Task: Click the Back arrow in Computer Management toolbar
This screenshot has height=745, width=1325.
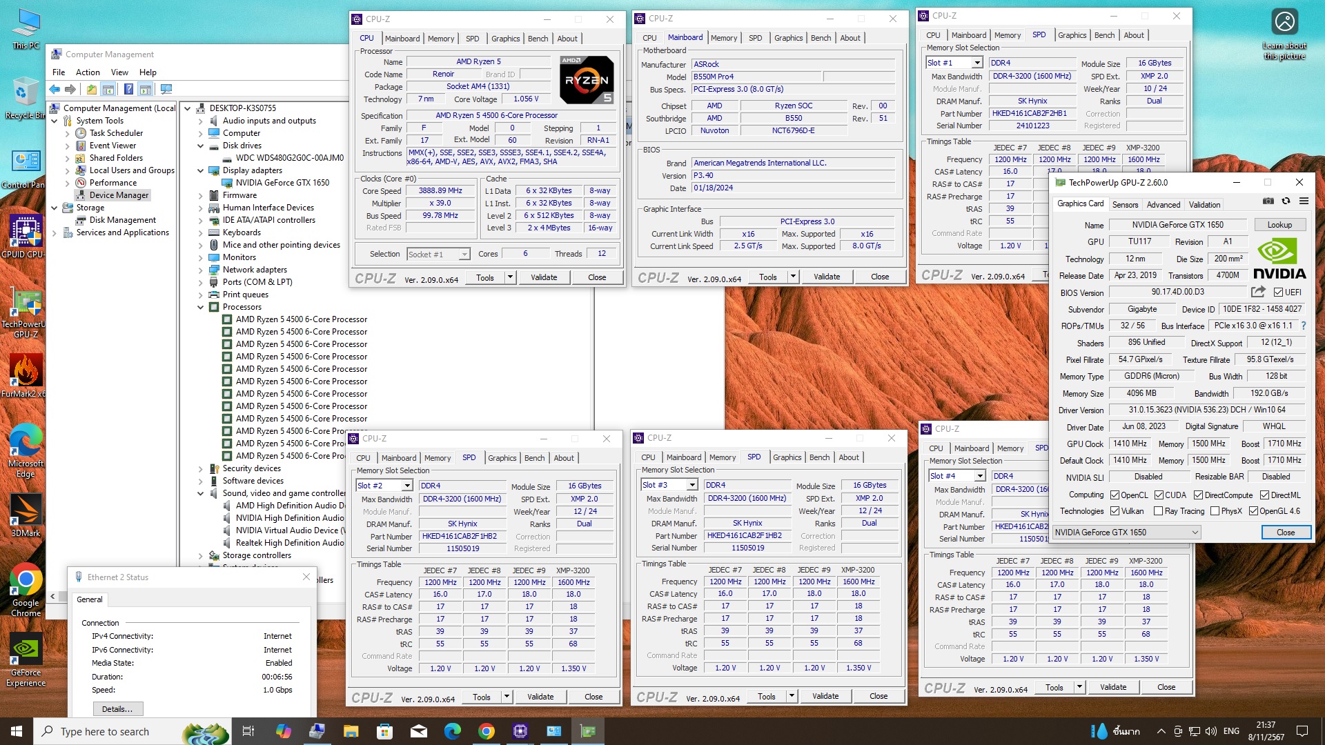Action: [55, 89]
